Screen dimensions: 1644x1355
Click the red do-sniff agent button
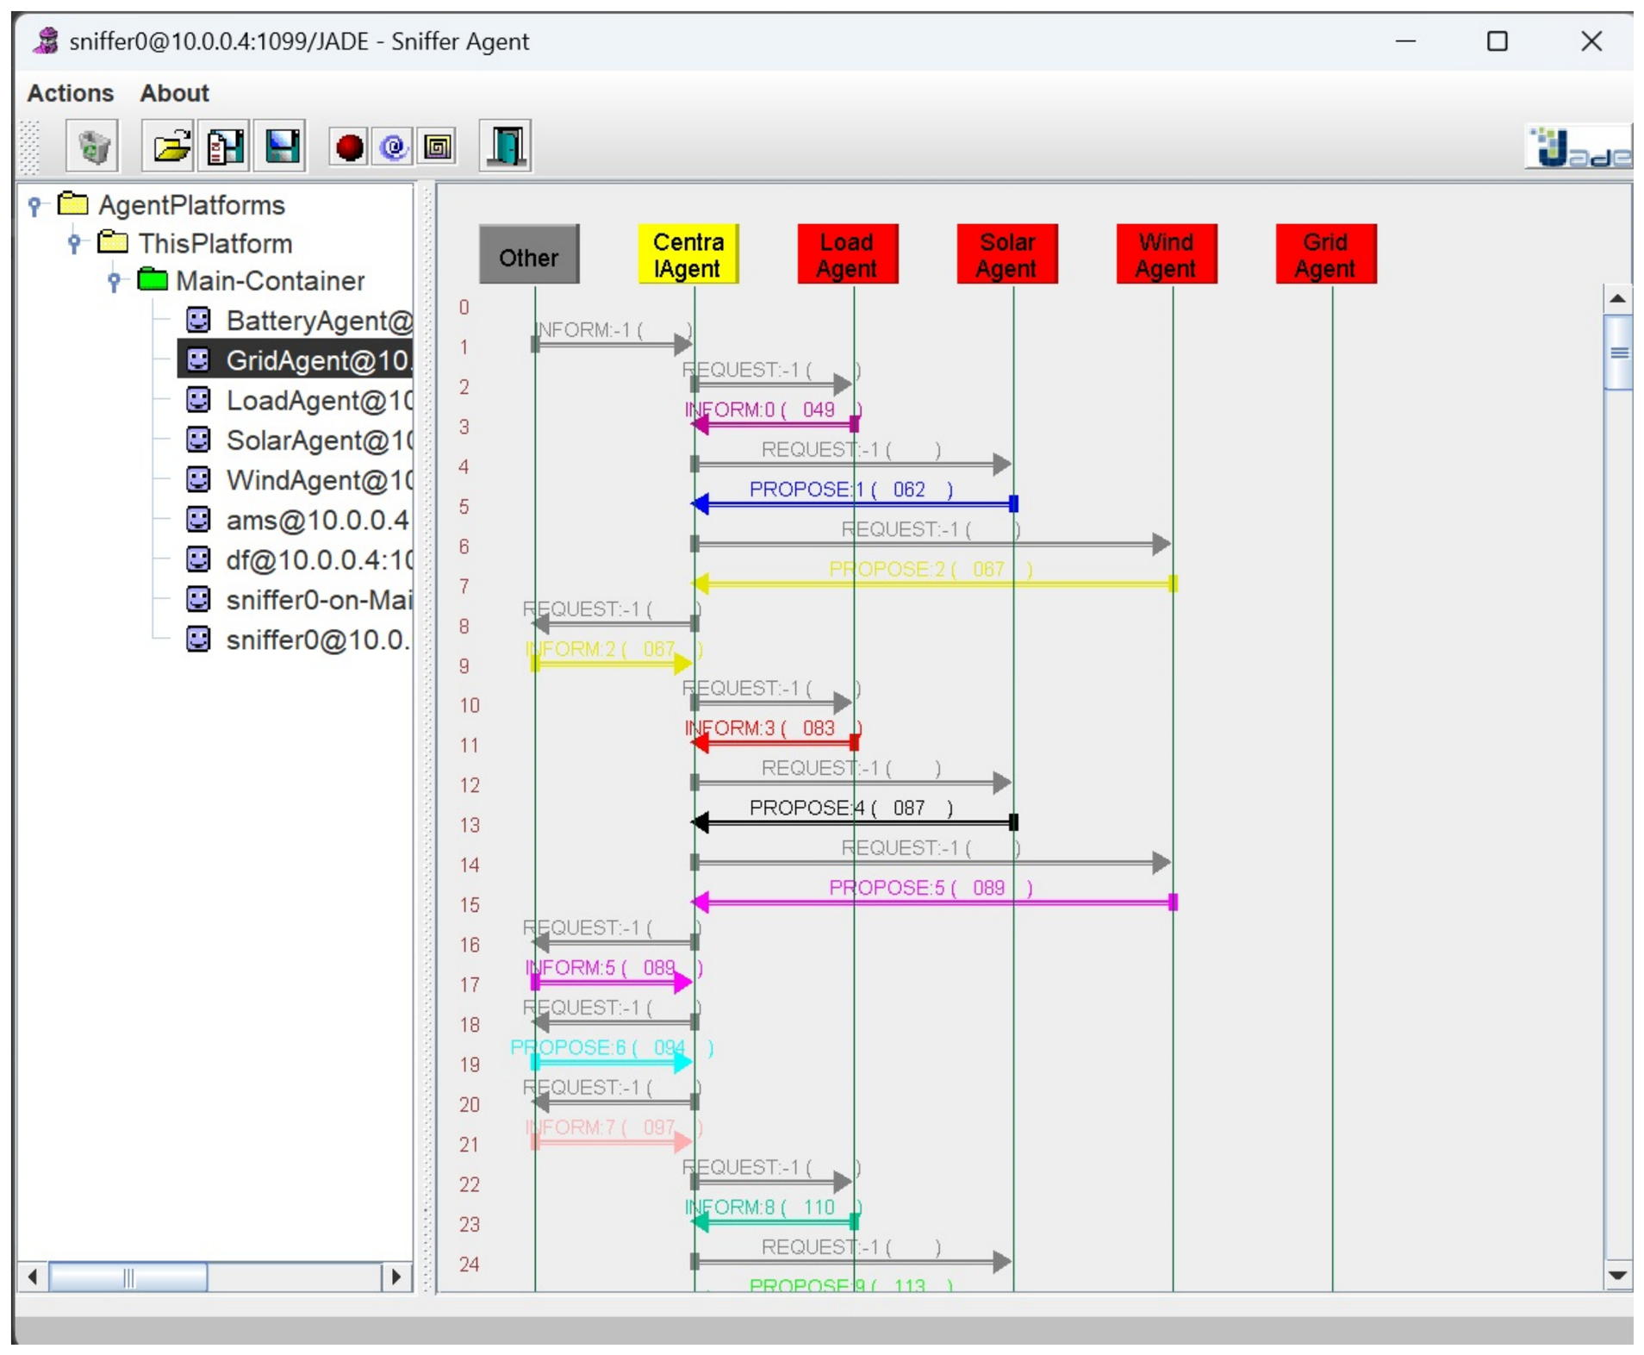[349, 147]
